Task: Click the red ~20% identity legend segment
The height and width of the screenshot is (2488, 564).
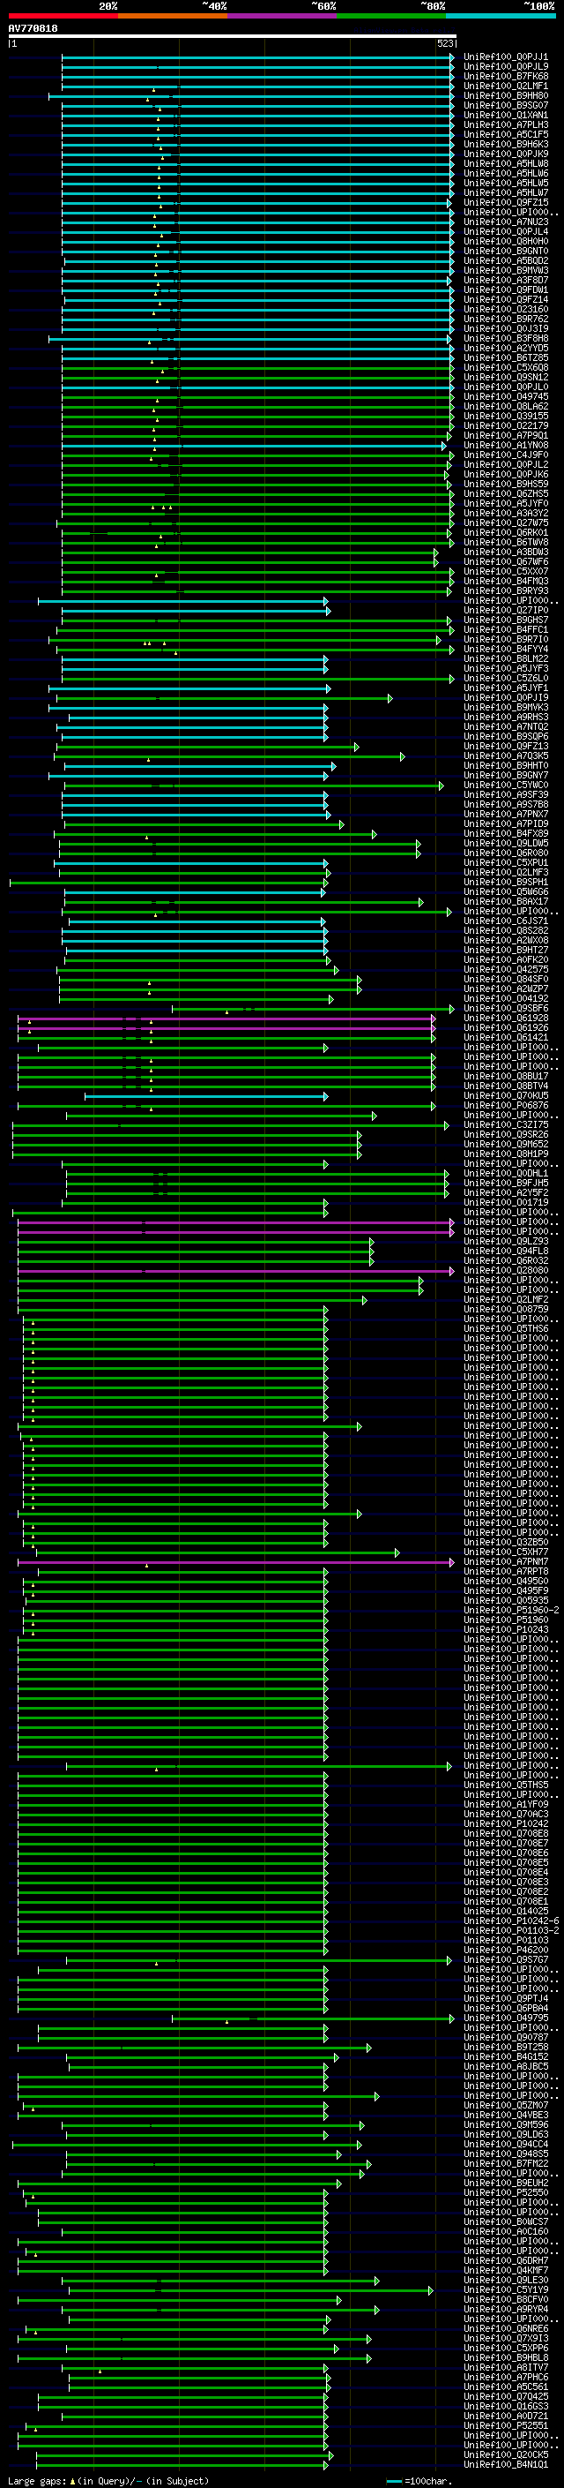Action: click(63, 16)
